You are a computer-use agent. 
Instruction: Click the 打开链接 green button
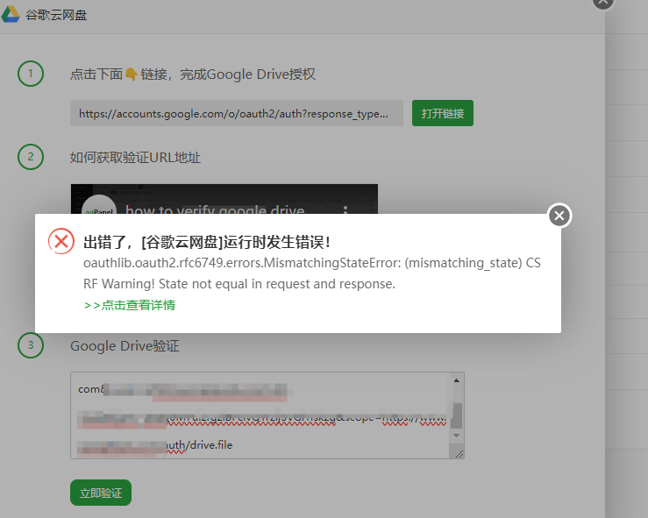[x=443, y=113]
